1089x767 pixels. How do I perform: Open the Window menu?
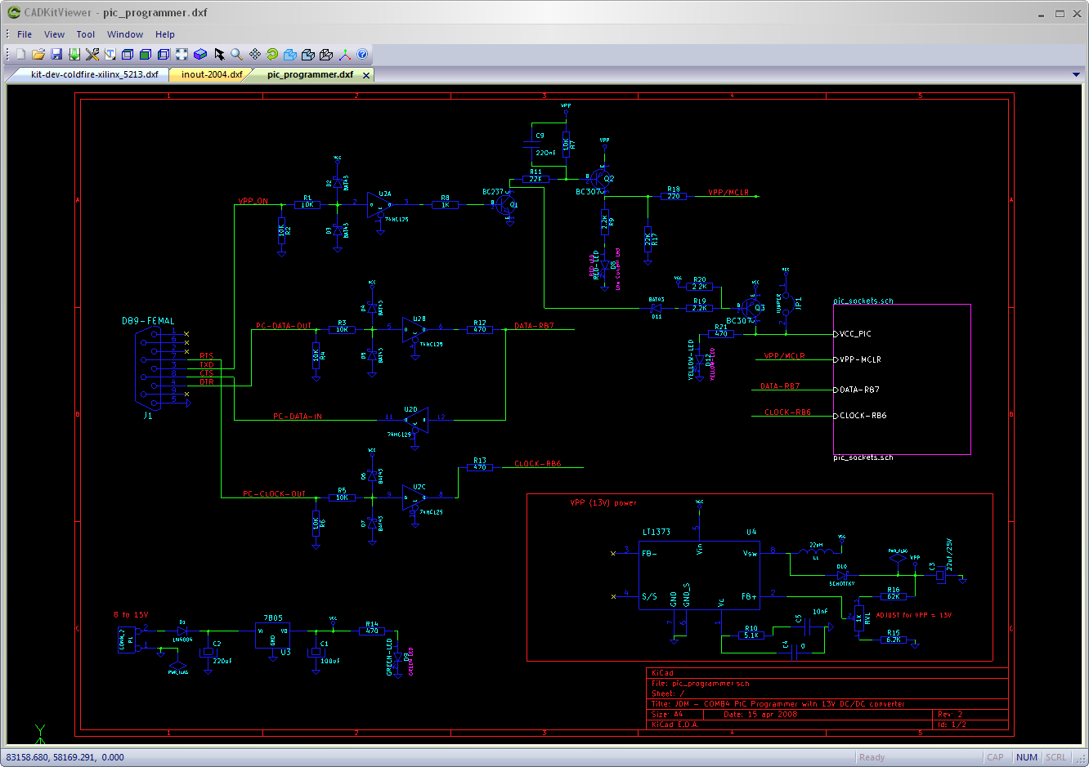click(x=125, y=34)
